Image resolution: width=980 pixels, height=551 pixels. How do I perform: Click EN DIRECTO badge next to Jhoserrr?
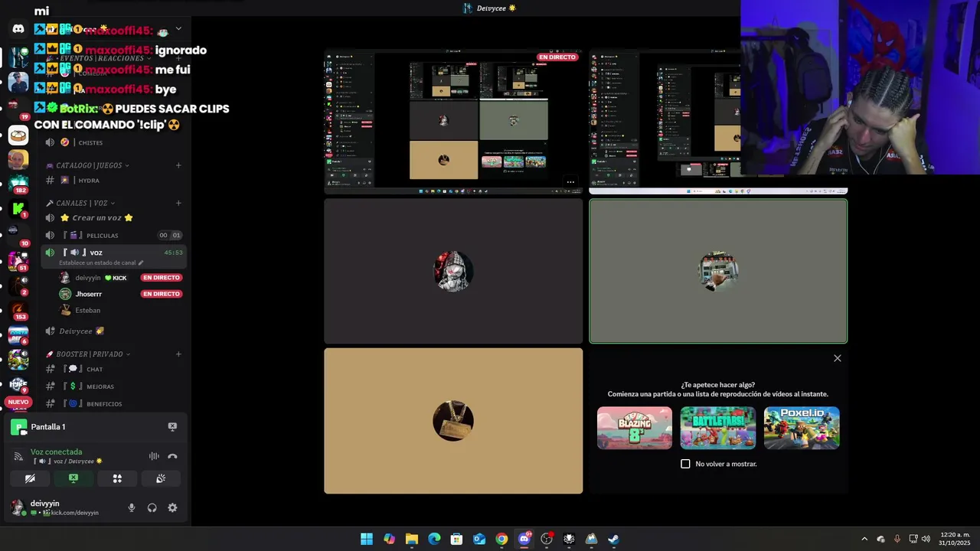162,294
